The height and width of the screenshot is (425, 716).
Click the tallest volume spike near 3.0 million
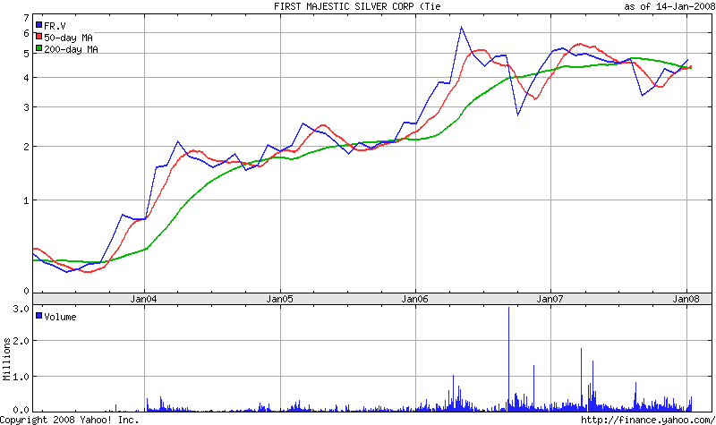click(508, 359)
